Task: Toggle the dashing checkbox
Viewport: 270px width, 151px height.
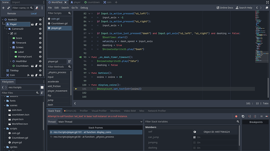Action: click(x=194, y=148)
